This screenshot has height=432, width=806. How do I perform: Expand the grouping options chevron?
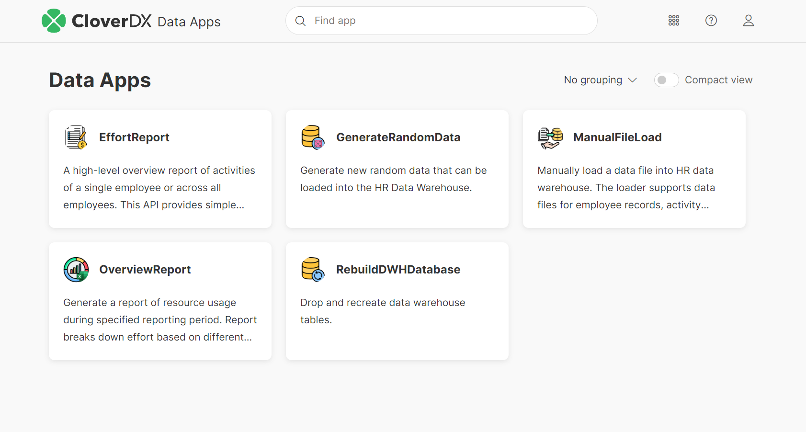pos(632,80)
